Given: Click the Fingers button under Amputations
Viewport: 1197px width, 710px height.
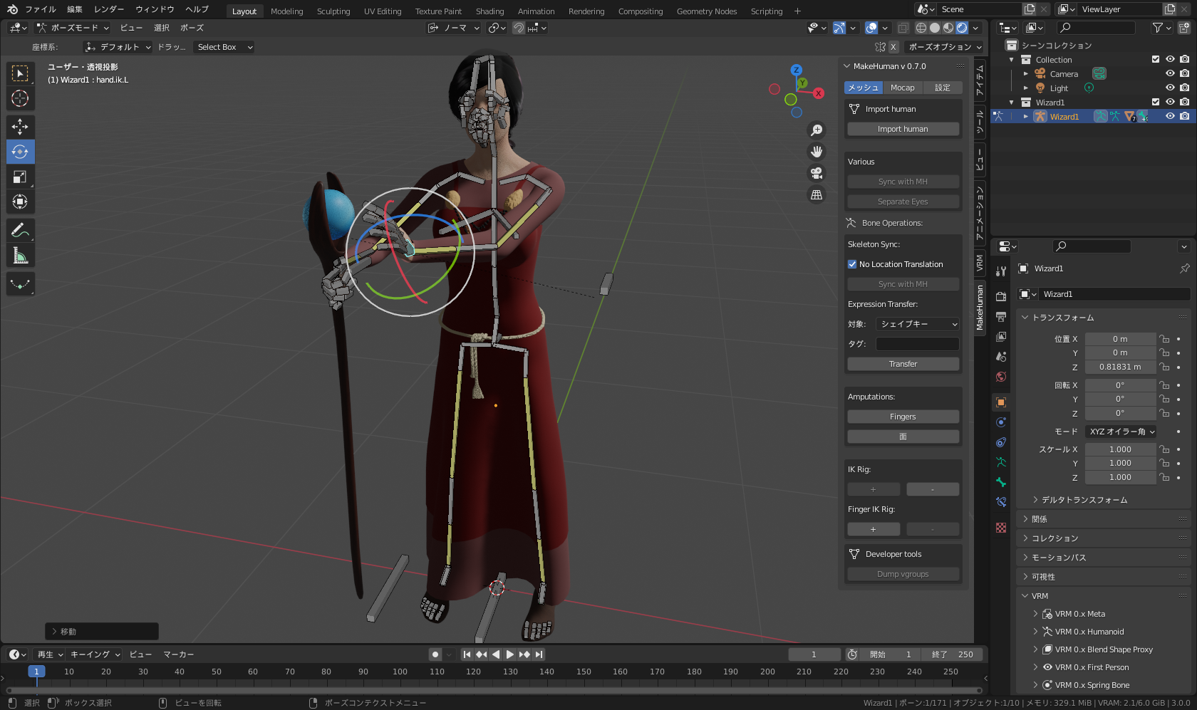Looking at the screenshot, I should [x=903, y=416].
